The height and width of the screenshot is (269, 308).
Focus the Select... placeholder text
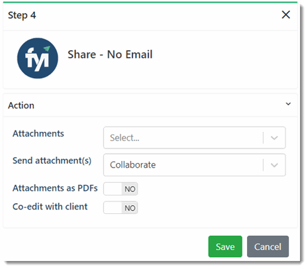click(125, 138)
